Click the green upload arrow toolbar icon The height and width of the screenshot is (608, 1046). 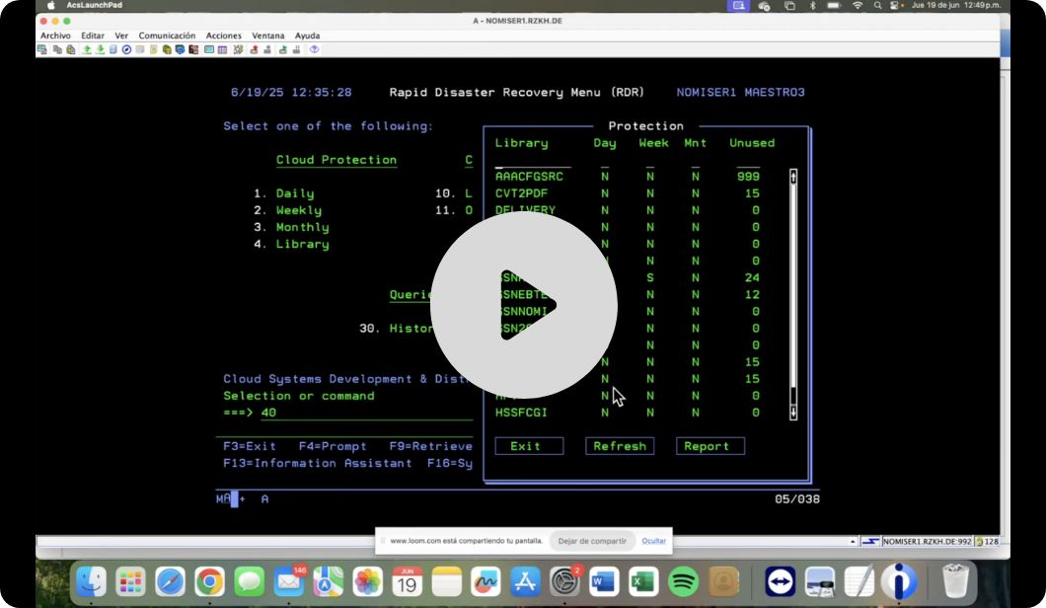coord(87,49)
